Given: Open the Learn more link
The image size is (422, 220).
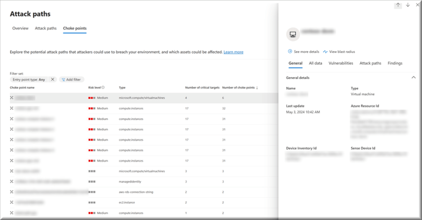Looking at the screenshot, I should pyautogui.click(x=233, y=52).
